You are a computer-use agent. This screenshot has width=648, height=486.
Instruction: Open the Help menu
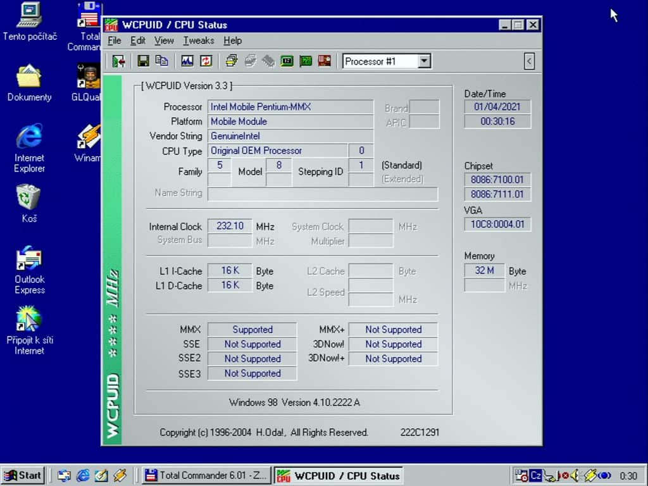pos(233,40)
